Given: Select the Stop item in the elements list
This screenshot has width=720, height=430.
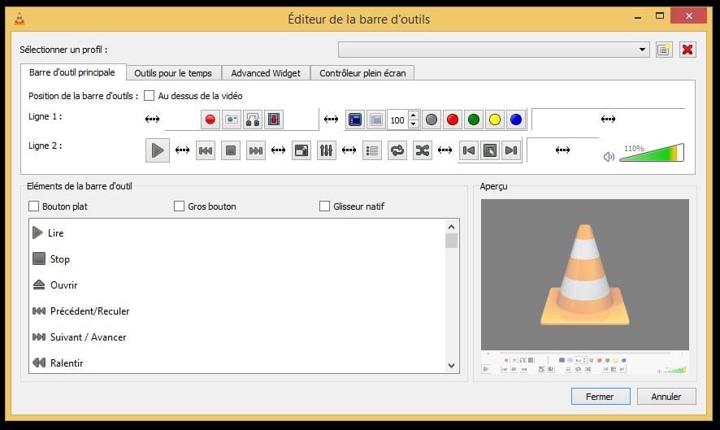Looking at the screenshot, I should click(236, 259).
